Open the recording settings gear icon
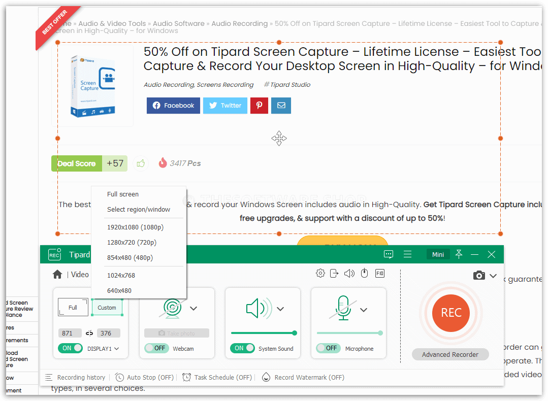 coord(320,273)
